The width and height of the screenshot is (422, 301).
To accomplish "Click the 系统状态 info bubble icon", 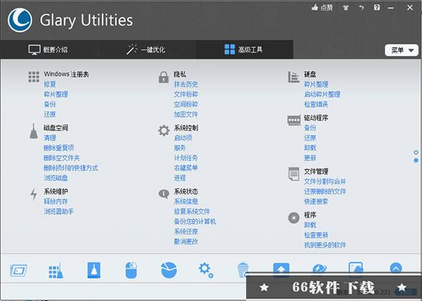I will coord(164,193).
